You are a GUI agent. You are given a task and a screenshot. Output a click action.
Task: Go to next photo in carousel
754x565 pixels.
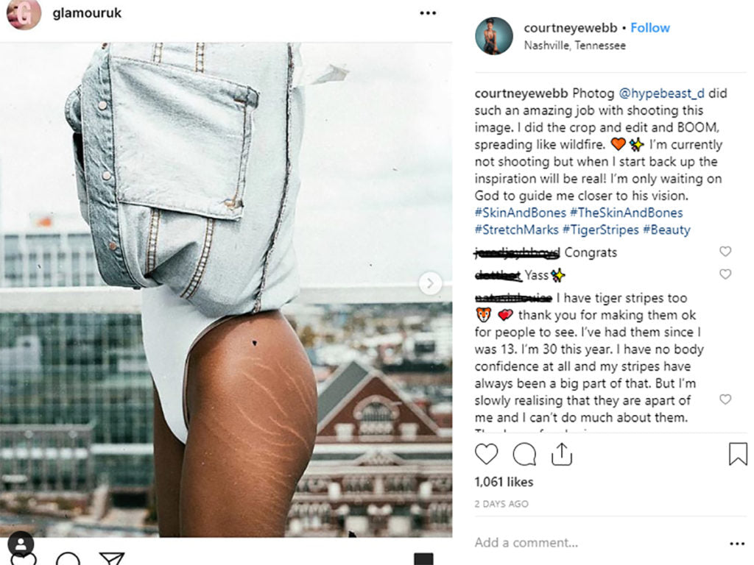(x=430, y=283)
